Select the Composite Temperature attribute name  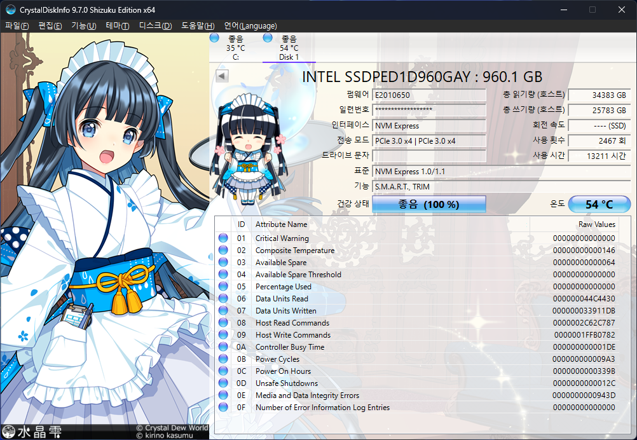pyautogui.click(x=295, y=251)
